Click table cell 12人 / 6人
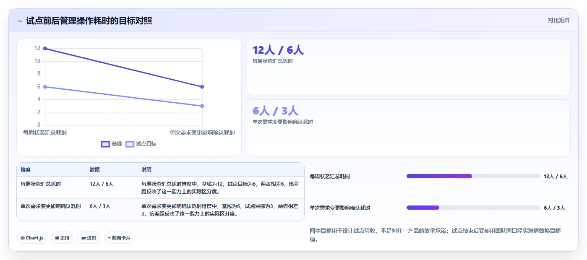 coord(101,184)
